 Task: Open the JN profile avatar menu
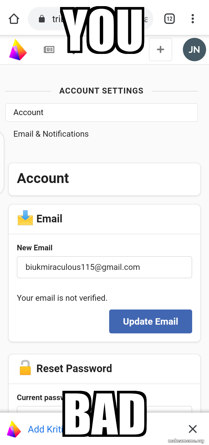click(x=194, y=50)
